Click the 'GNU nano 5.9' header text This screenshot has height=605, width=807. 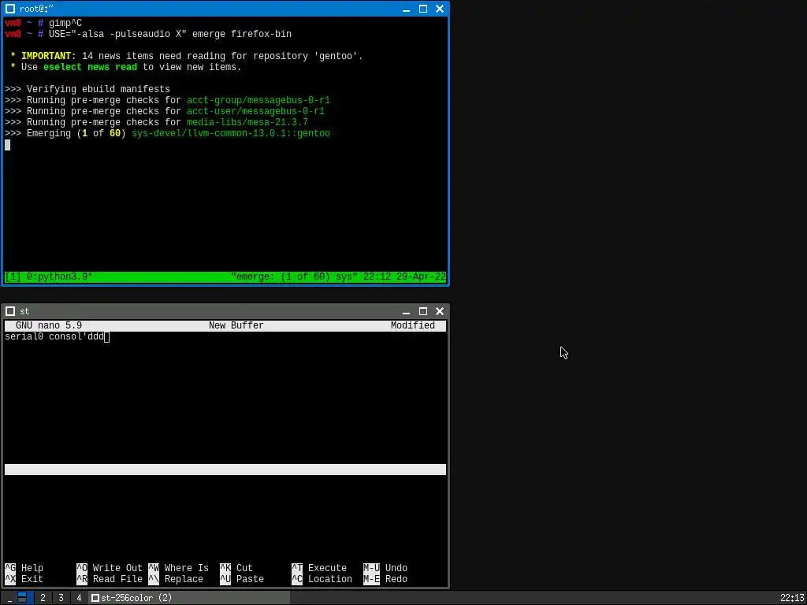(x=49, y=325)
